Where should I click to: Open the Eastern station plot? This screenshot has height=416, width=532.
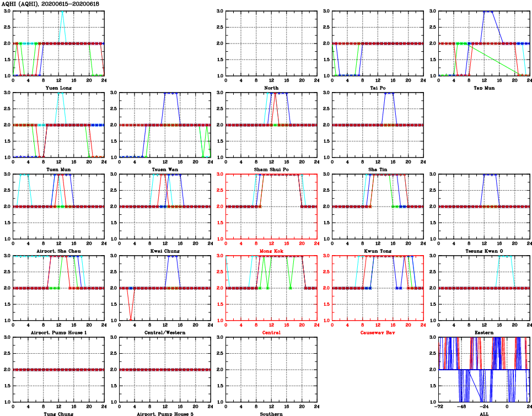coord(483,288)
